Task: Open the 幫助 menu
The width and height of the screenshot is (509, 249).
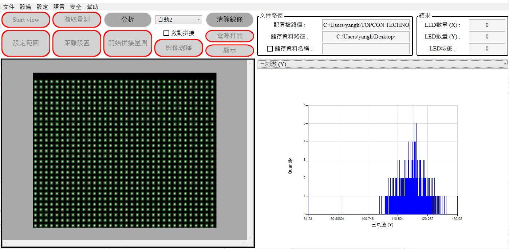Action: tap(92, 7)
